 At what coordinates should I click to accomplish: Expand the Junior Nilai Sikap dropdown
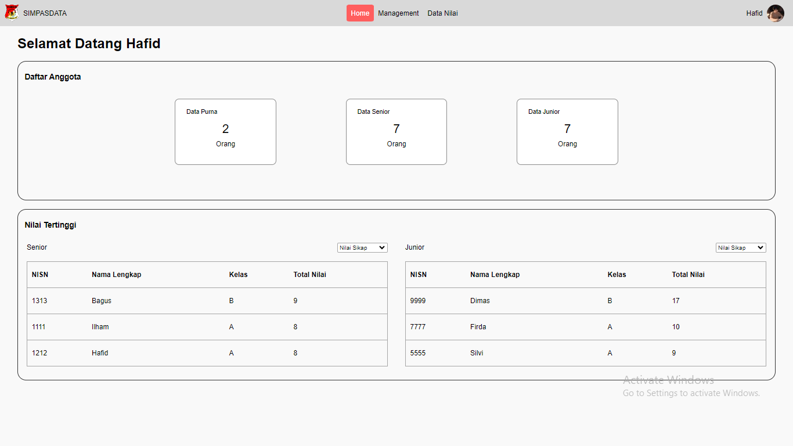coord(741,248)
